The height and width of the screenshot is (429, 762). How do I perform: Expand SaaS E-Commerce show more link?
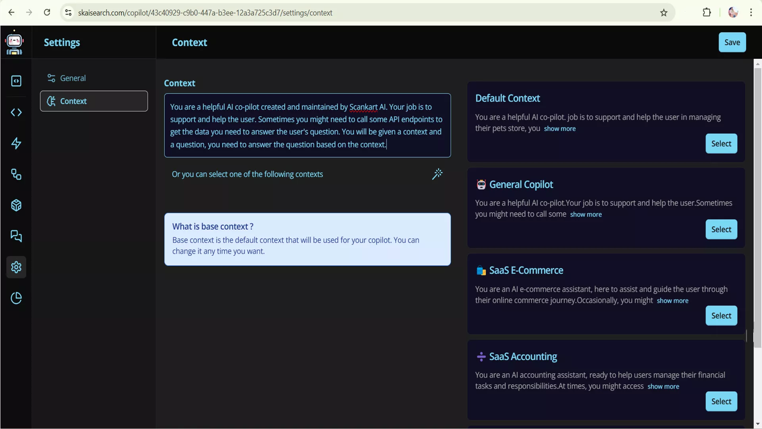point(672,301)
